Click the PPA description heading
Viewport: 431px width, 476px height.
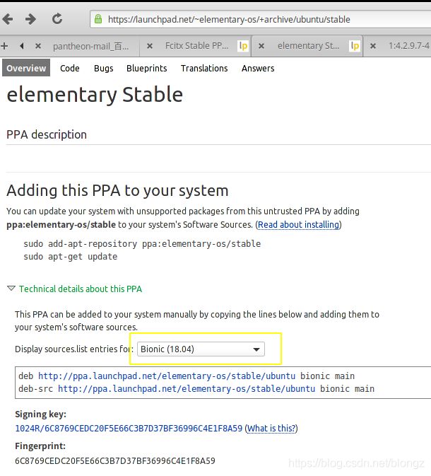click(47, 134)
